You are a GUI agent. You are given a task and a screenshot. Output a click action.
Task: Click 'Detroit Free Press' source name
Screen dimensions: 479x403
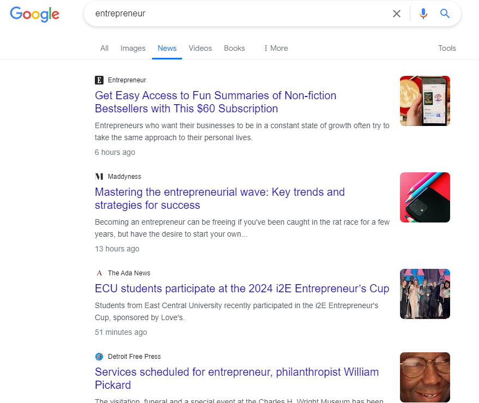pyautogui.click(x=134, y=357)
